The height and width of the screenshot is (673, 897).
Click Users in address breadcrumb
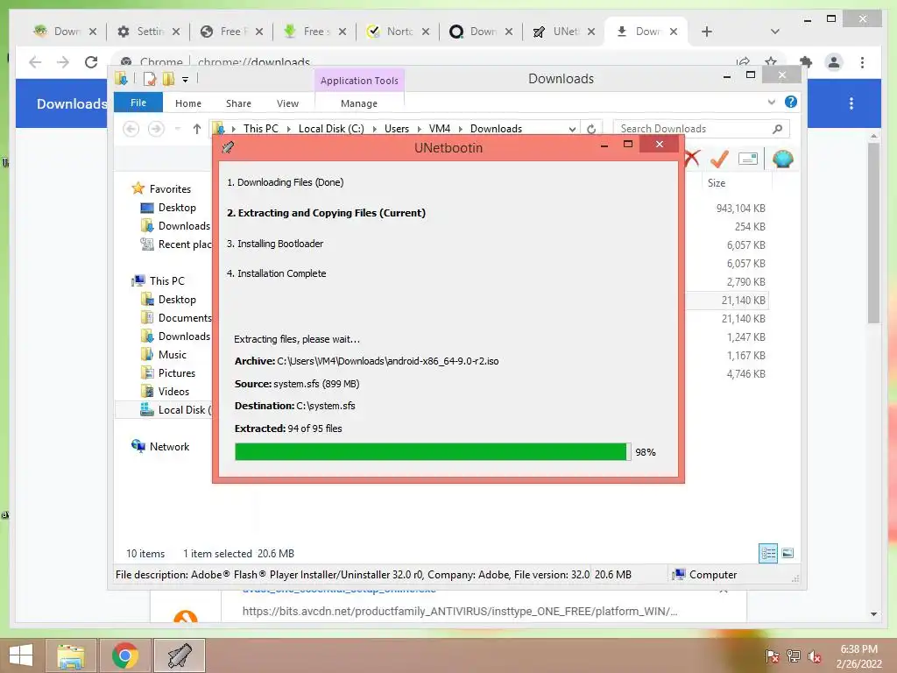click(397, 129)
